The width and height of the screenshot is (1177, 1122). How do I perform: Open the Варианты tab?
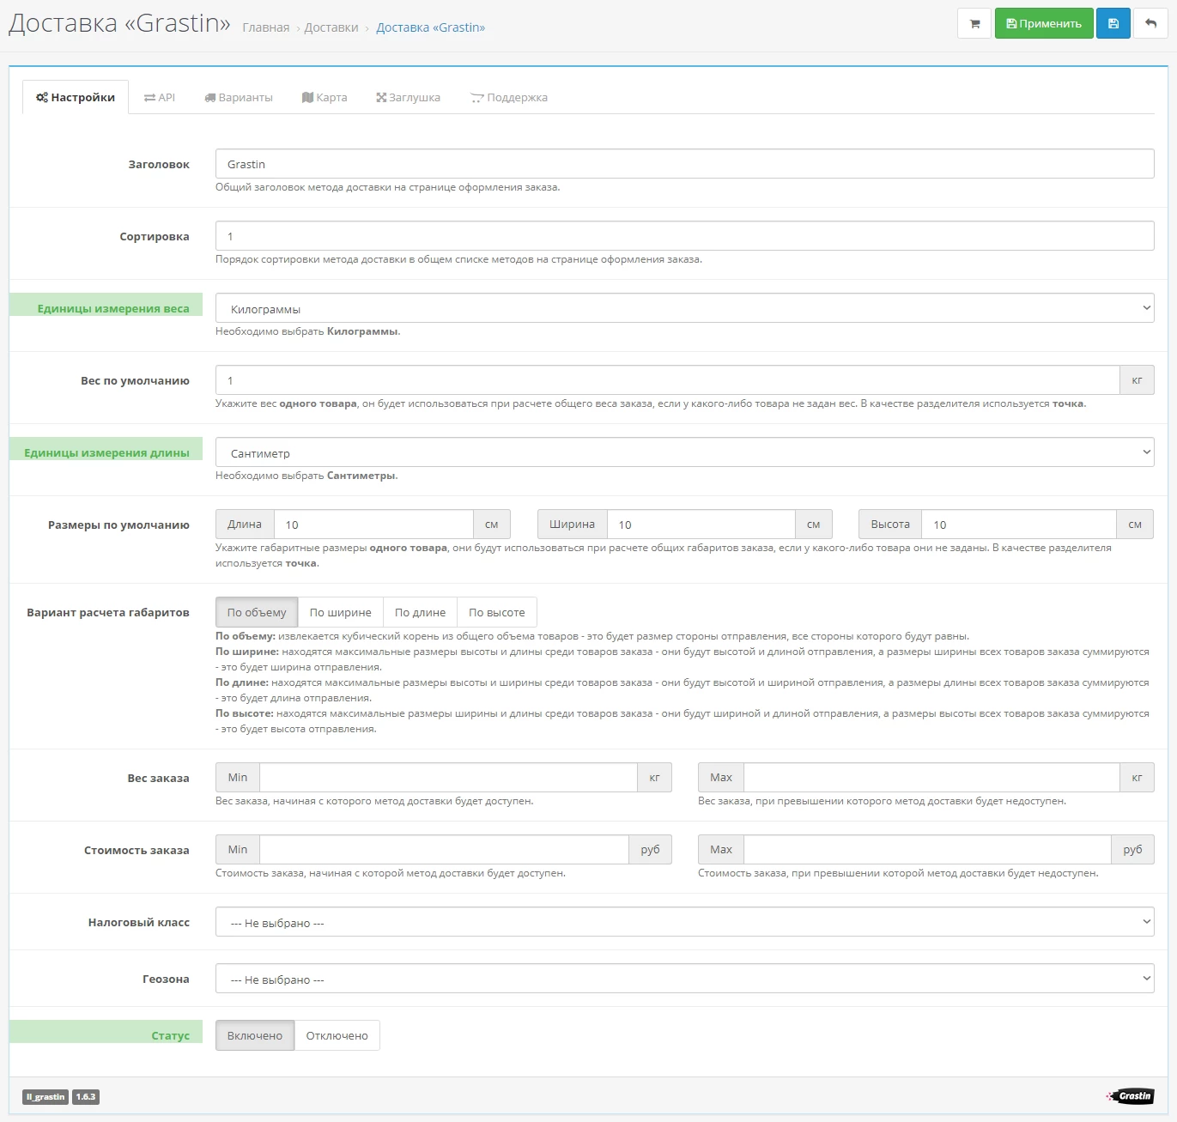(x=239, y=97)
